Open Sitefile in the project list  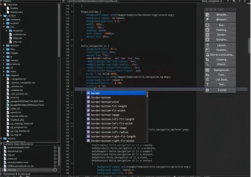coord(14,8)
